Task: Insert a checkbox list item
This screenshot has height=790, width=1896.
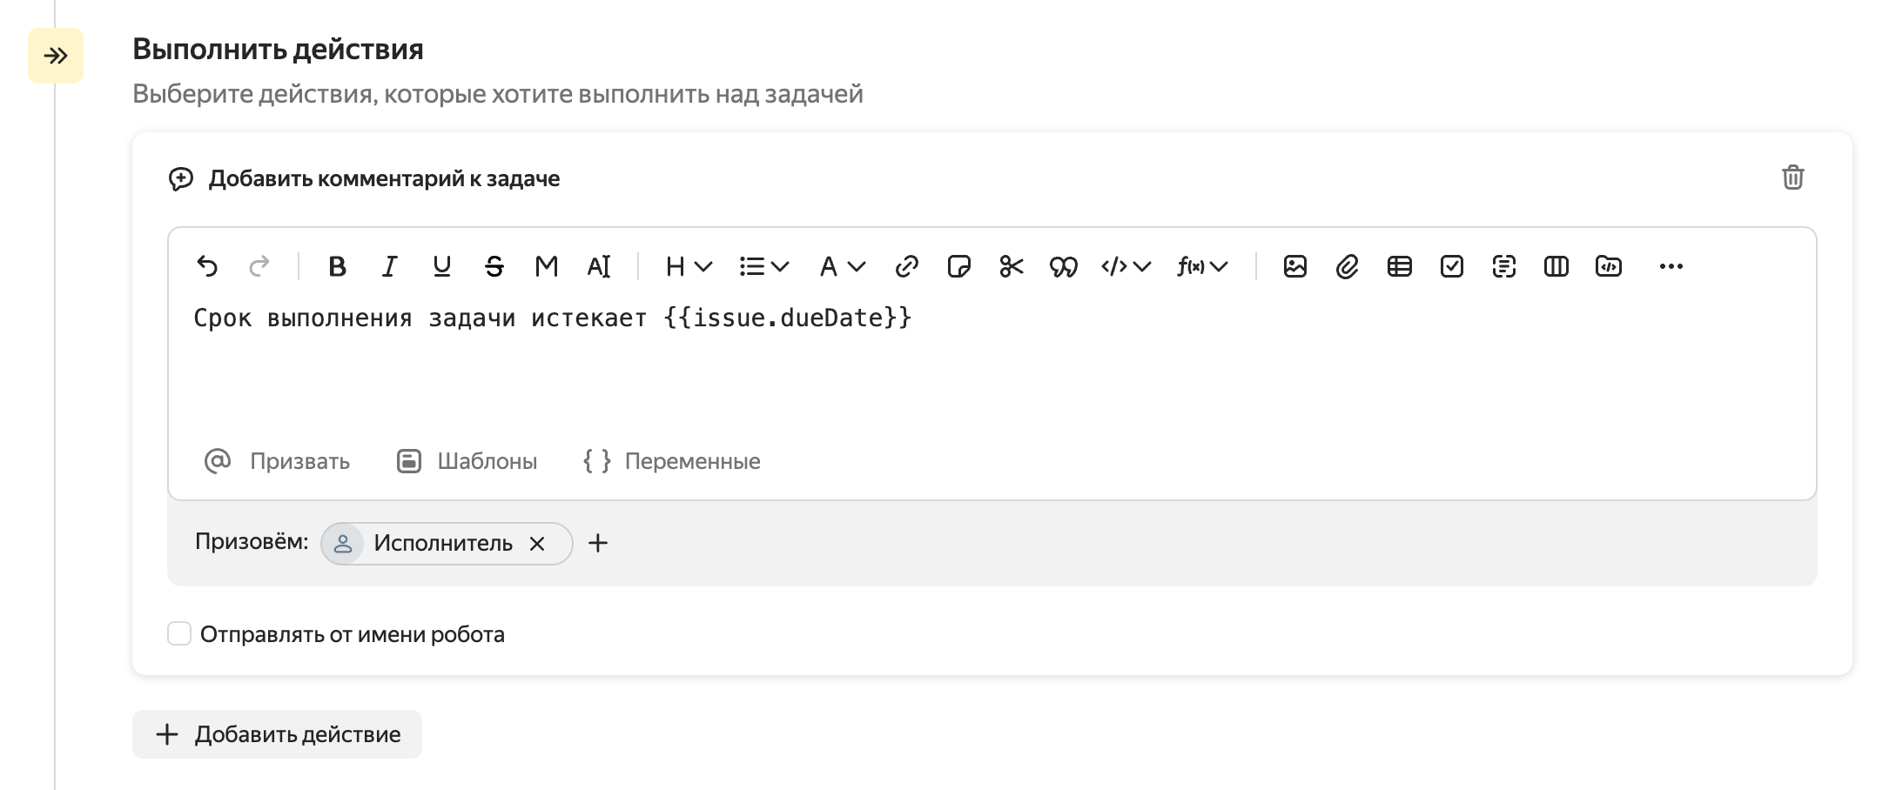Action: pos(1451,266)
